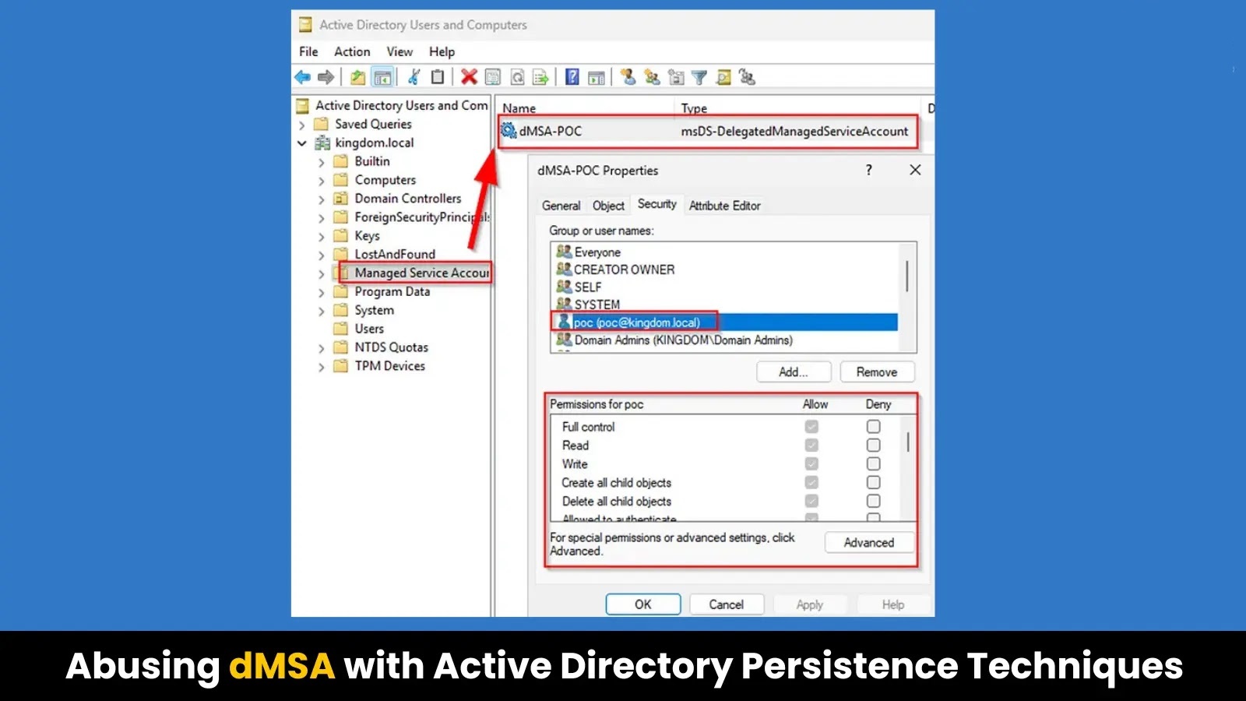Check Deny for Create all child objects
The width and height of the screenshot is (1246, 701).
click(x=874, y=483)
